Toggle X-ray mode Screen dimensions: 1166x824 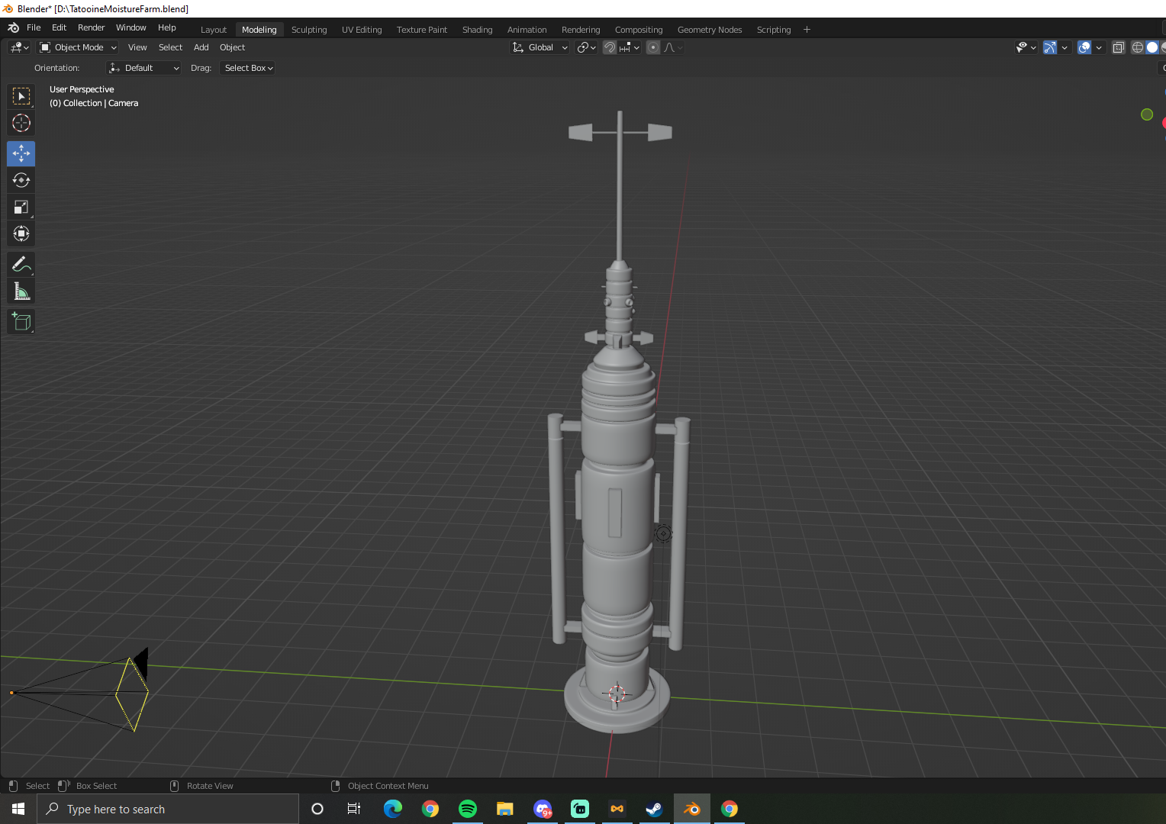point(1119,47)
